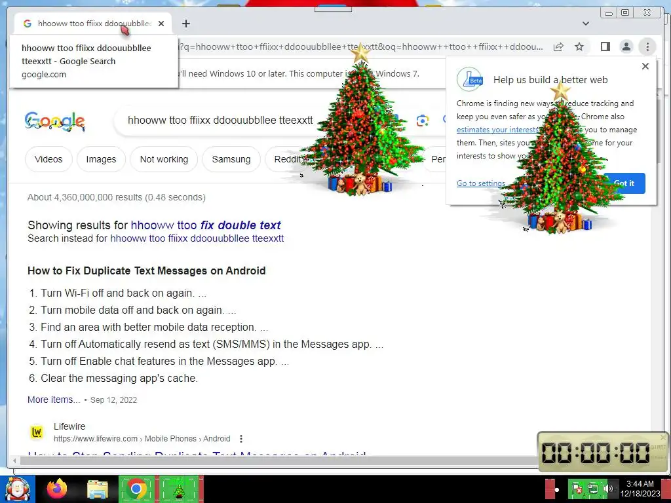
Task: Open File Explorer from taskbar
Action: coord(98,489)
